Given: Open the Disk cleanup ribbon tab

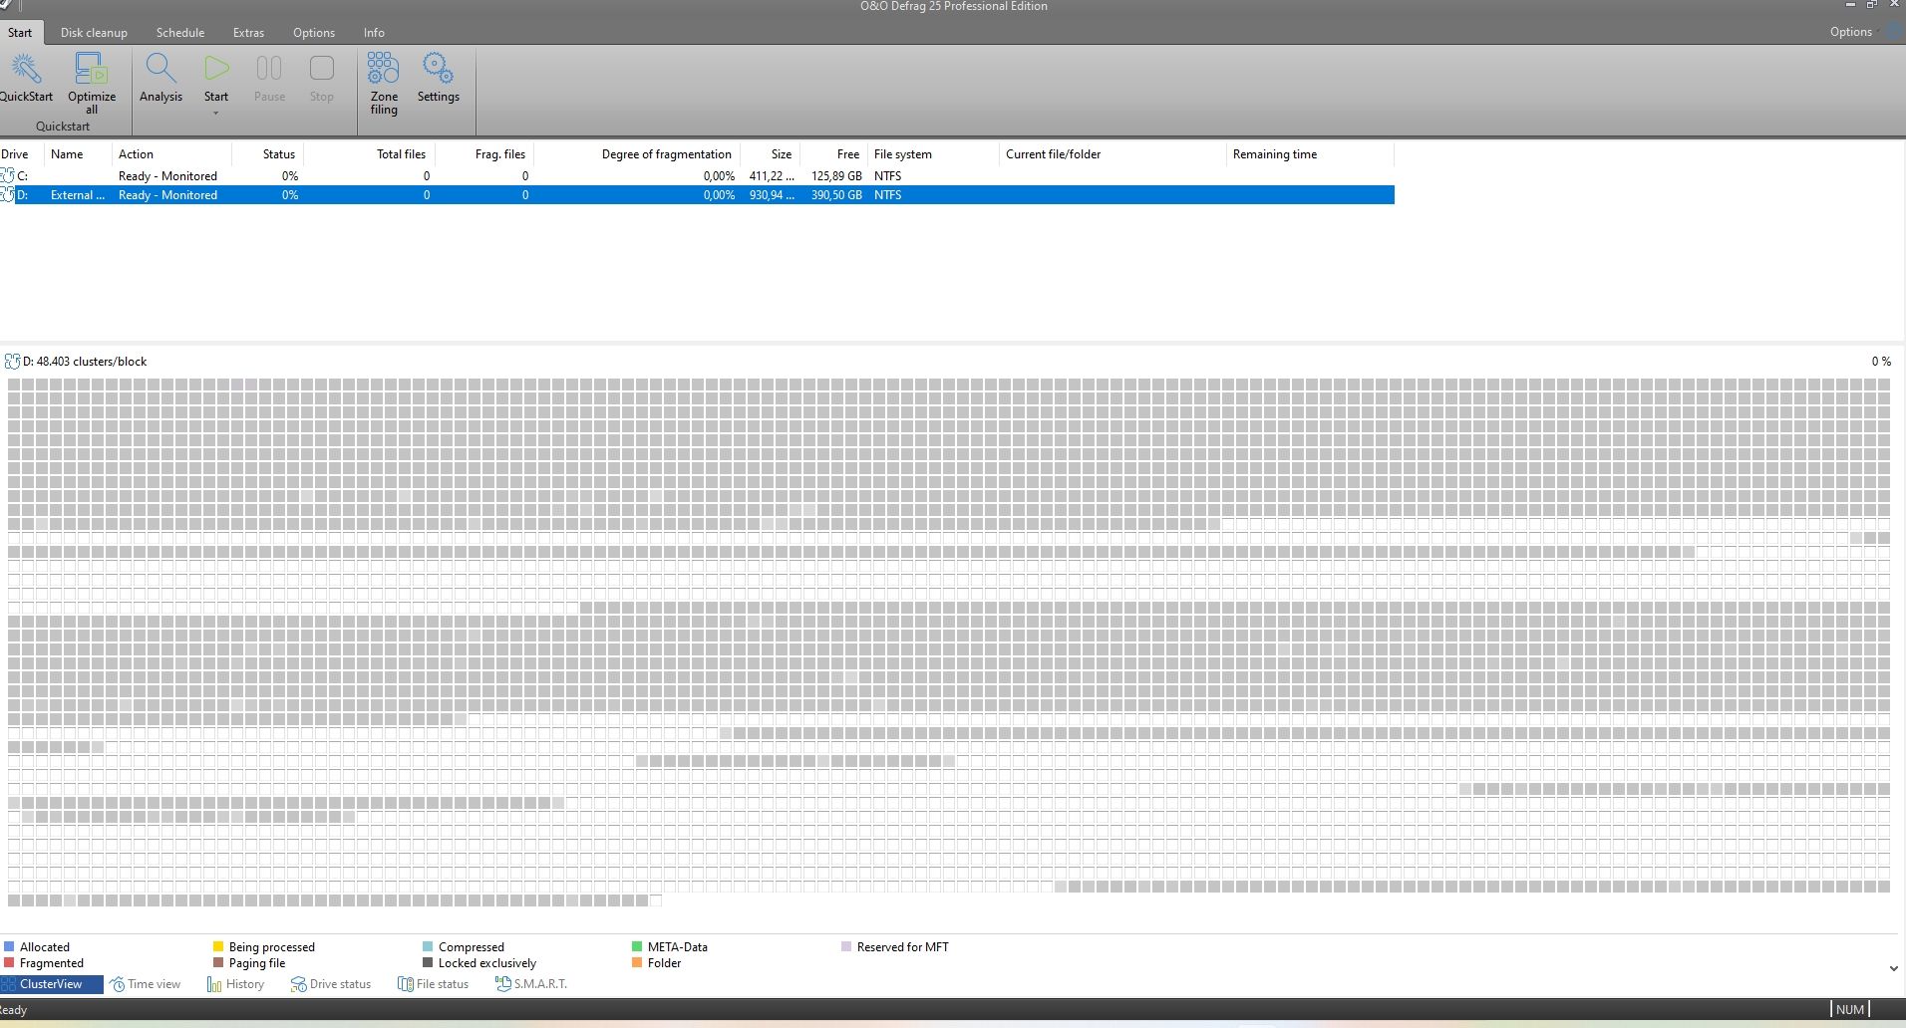Looking at the screenshot, I should 94,33.
